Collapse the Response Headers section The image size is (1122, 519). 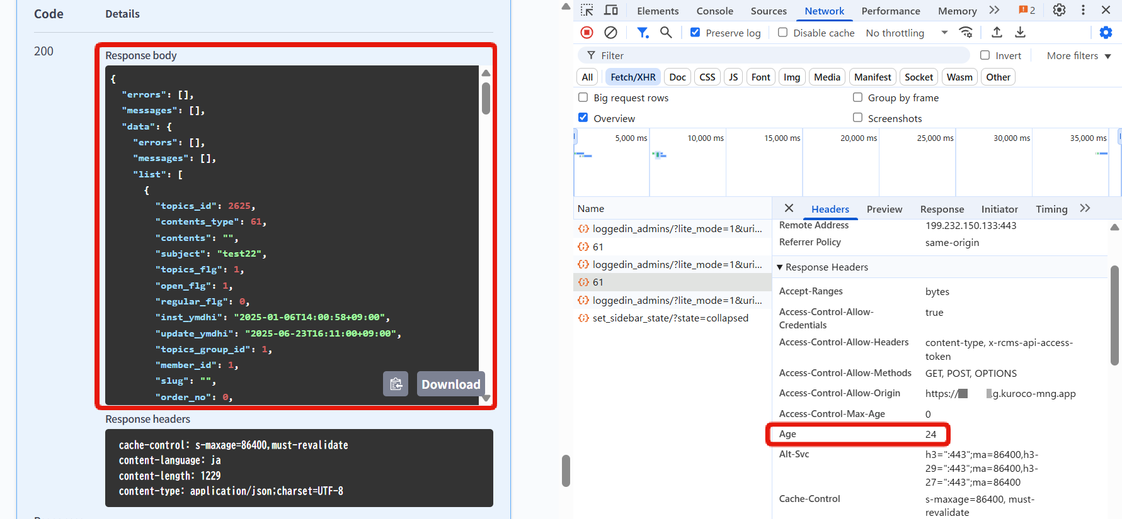pyautogui.click(x=780, y=267)
